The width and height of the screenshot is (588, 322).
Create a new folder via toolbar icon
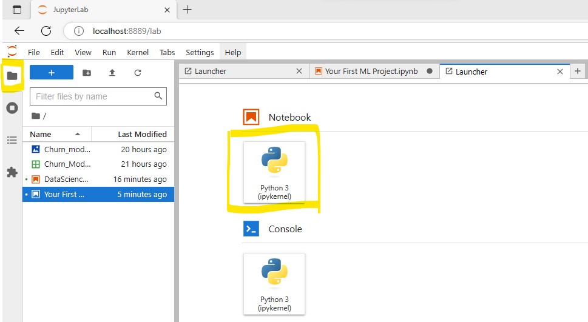point(87,73)
